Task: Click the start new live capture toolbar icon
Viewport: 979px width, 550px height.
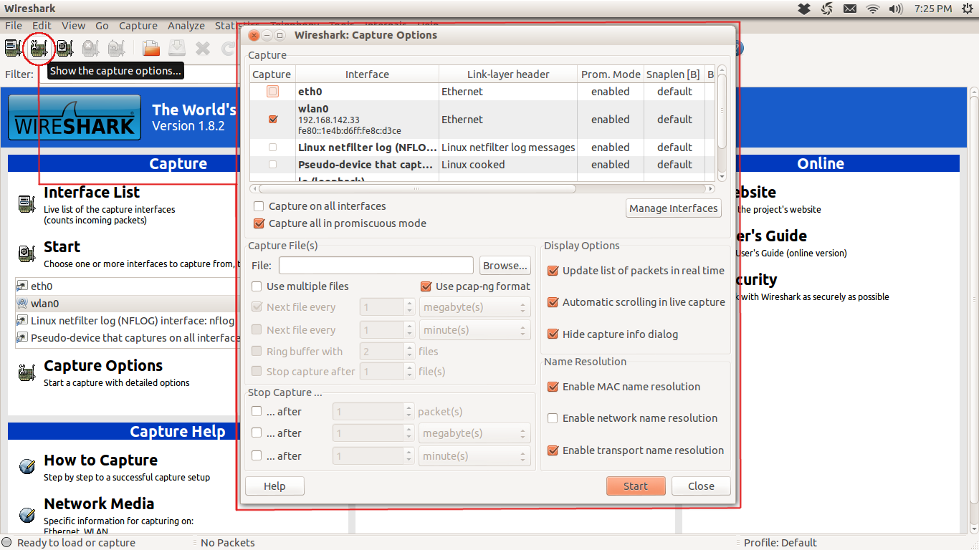Action: pos(65,48)
